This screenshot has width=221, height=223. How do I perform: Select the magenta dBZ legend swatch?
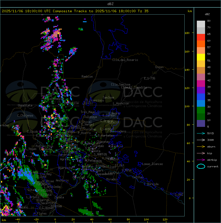pos(201,84)
